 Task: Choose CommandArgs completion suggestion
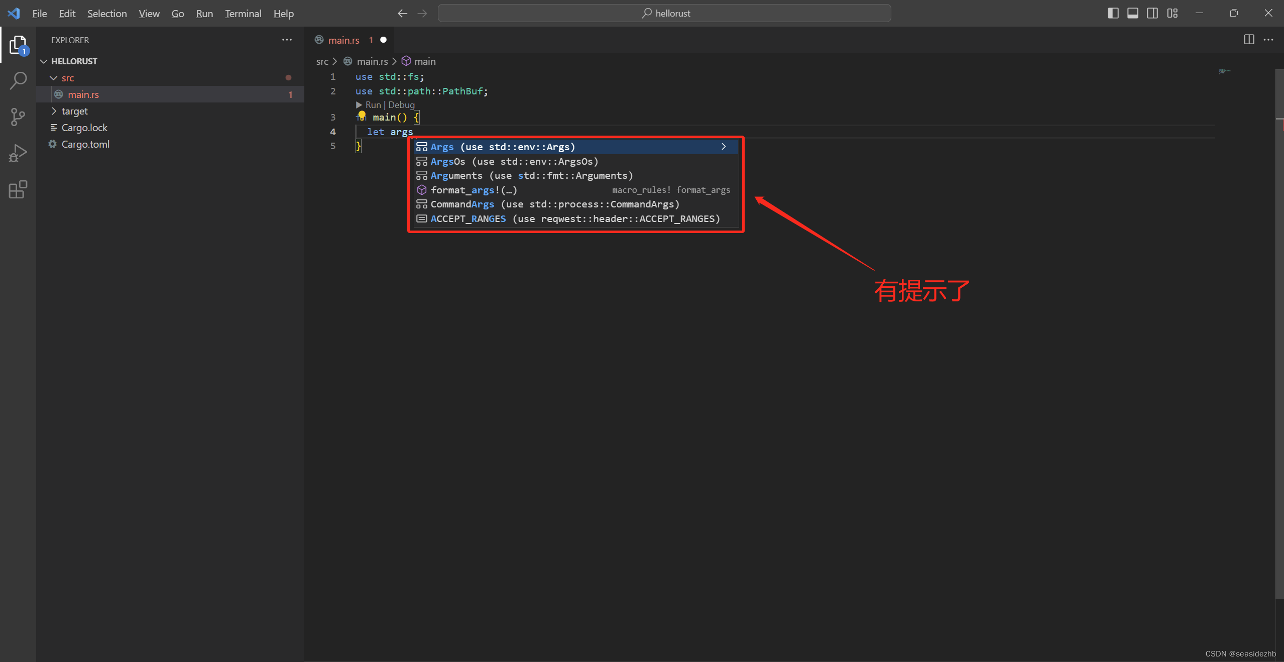(x=576, y=204)
